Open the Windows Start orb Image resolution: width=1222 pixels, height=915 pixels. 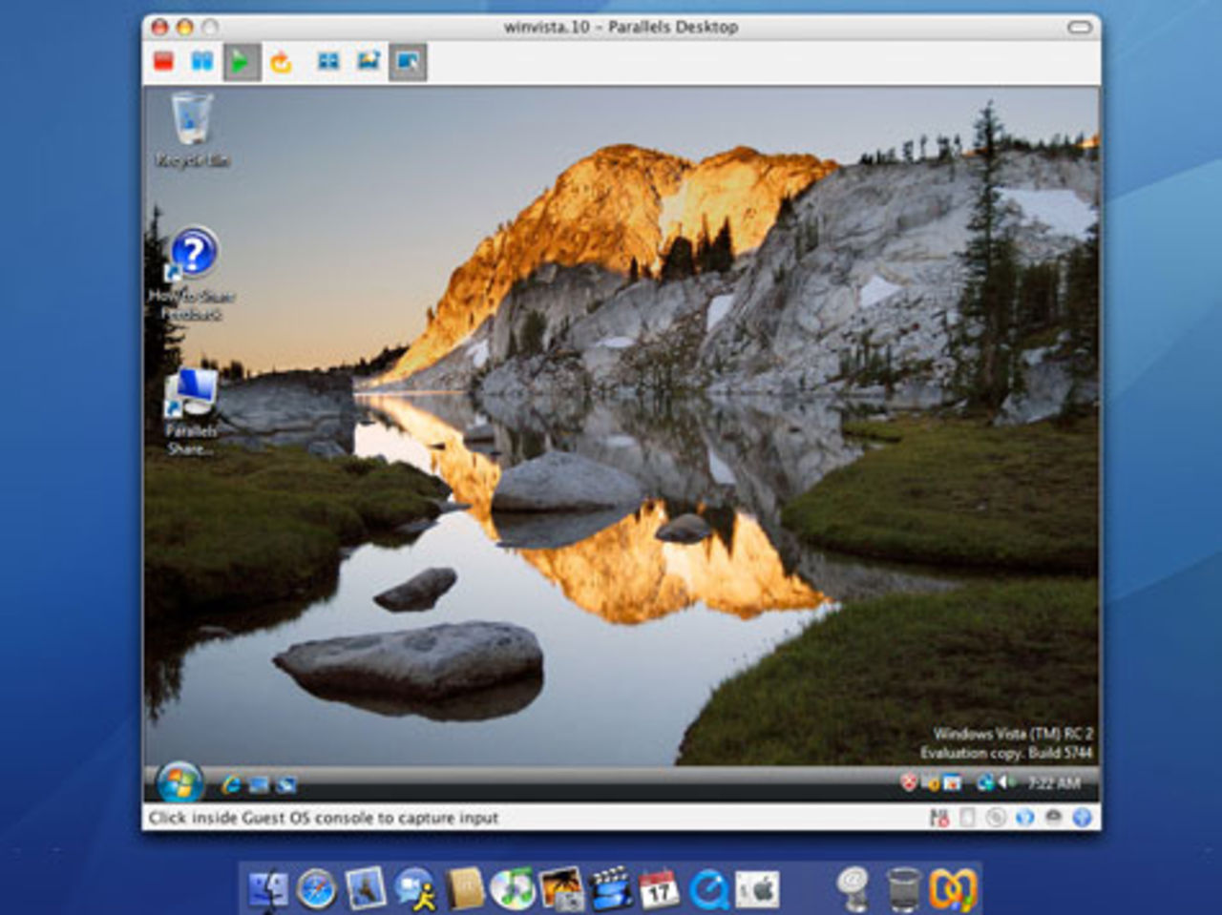tap(179, 781)
